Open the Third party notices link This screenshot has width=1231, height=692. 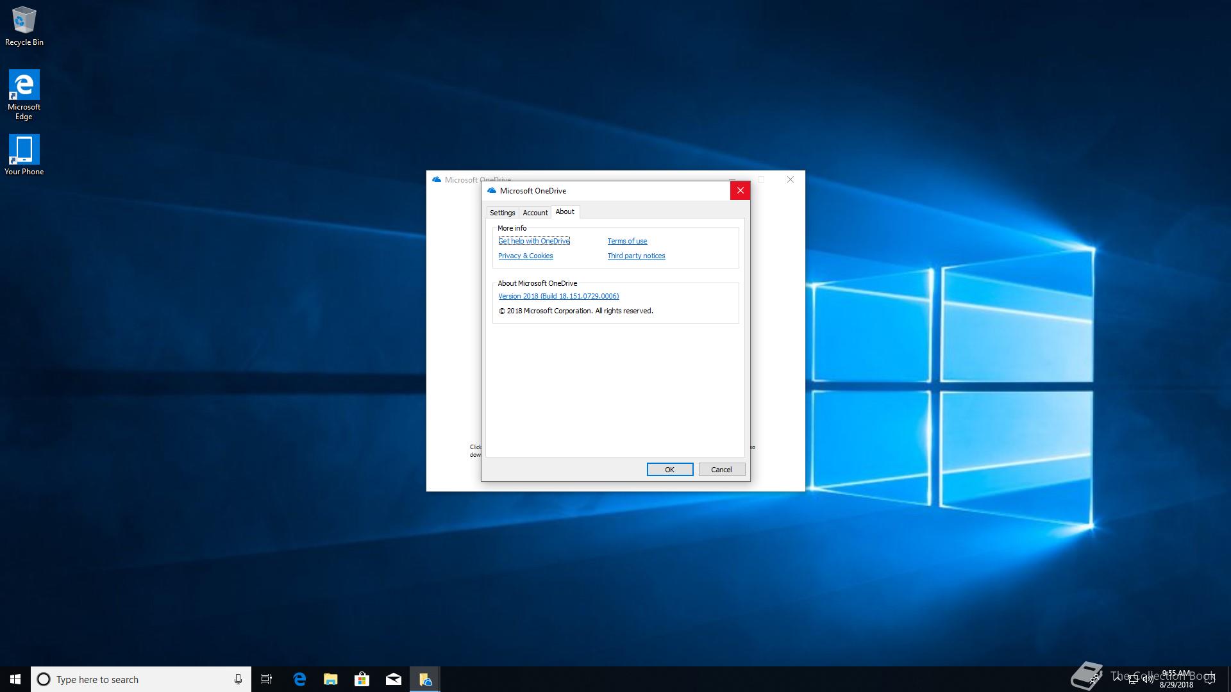tap(636, 256)
